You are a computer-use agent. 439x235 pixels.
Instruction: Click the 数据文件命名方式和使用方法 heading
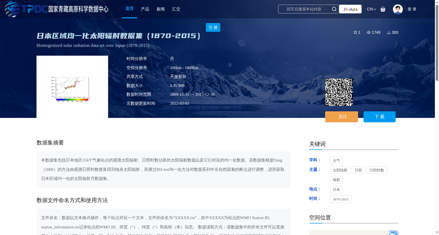tap(72, 200)
